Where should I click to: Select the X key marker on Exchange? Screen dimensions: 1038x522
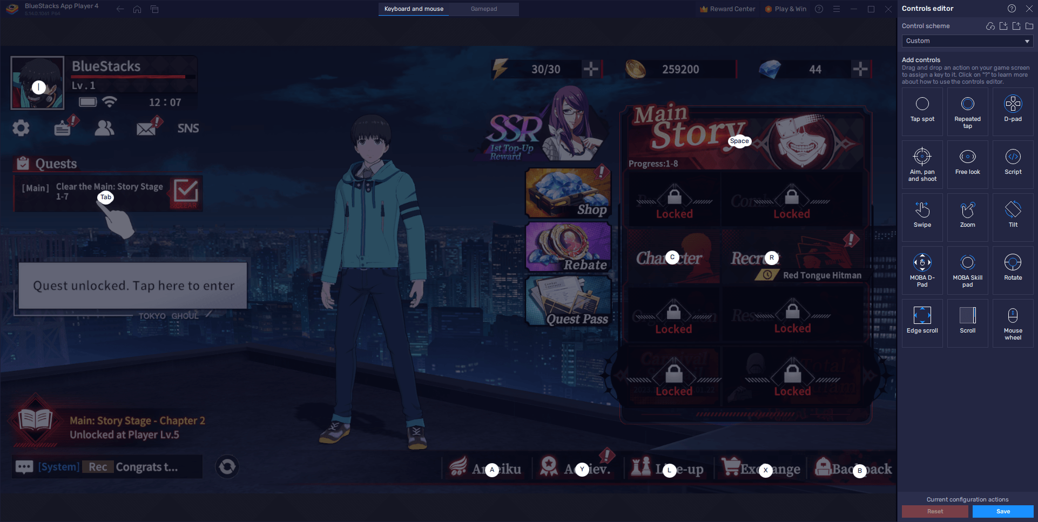(x=765, y=471)
